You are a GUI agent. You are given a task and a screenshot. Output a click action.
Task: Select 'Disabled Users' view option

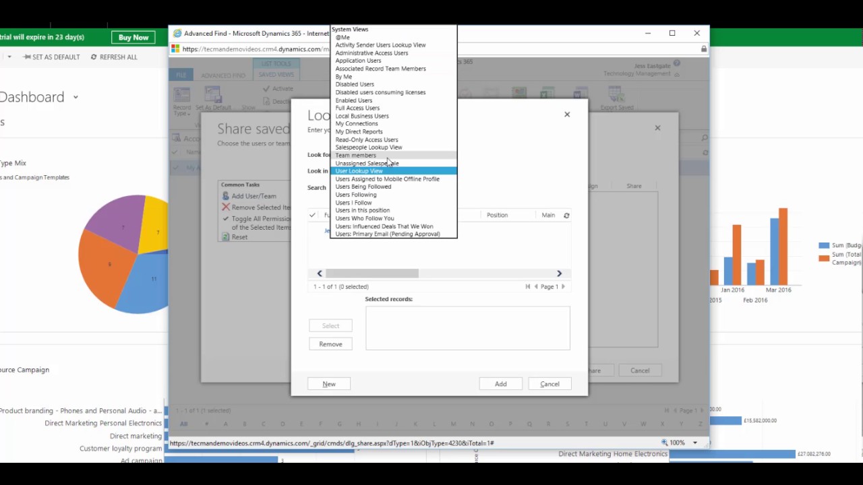(393, 84)
